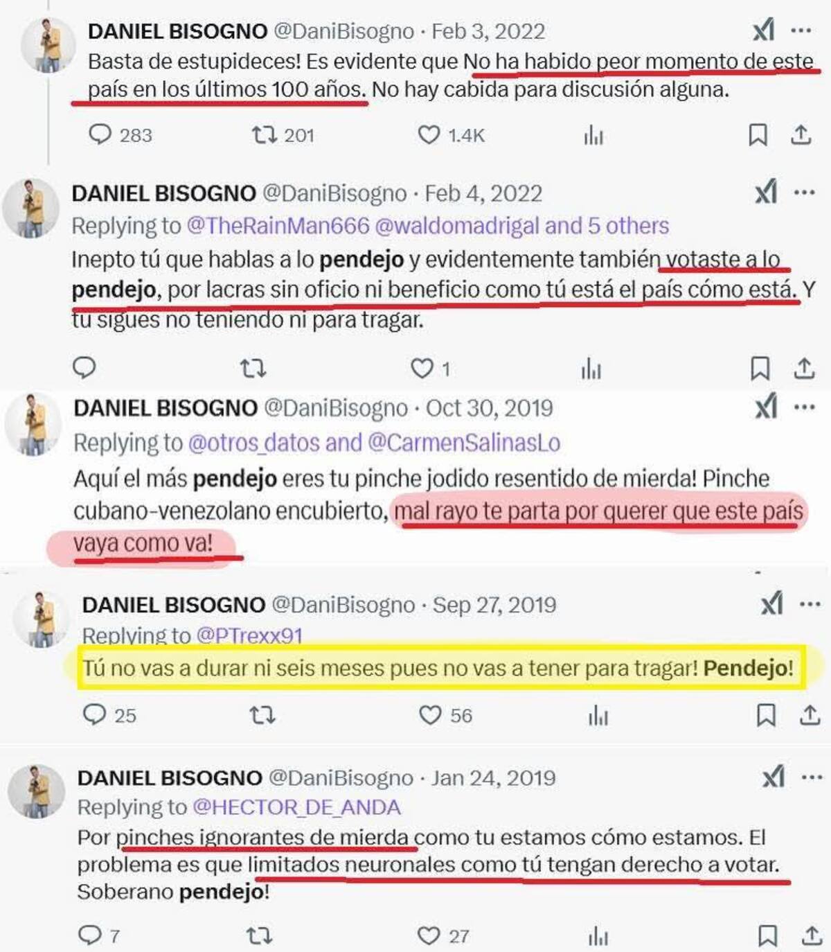Open the @PTrexx91 mention link
Viewport: 831px width, 952px height.
click(x=249, y=635)
